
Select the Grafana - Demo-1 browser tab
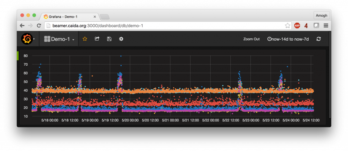click(70, 17)
